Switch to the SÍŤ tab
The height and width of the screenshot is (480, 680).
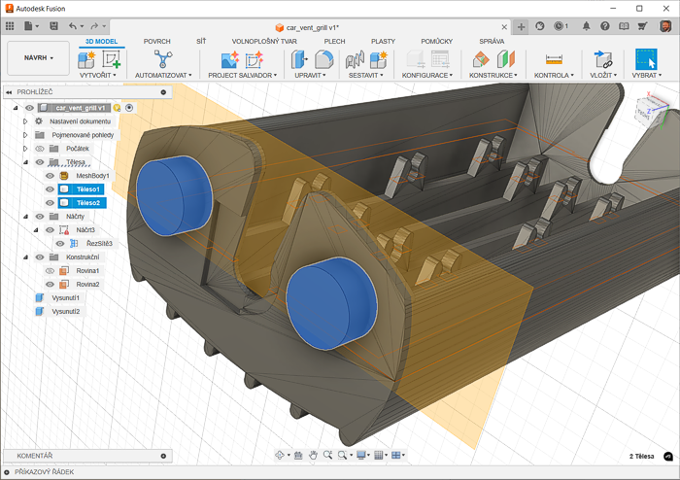[201, 41]
